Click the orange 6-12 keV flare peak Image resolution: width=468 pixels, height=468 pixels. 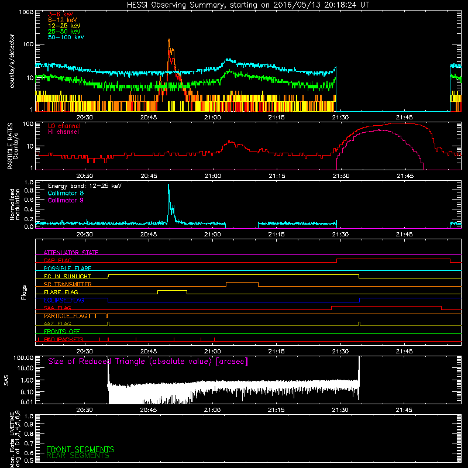(x=169, y=40)
